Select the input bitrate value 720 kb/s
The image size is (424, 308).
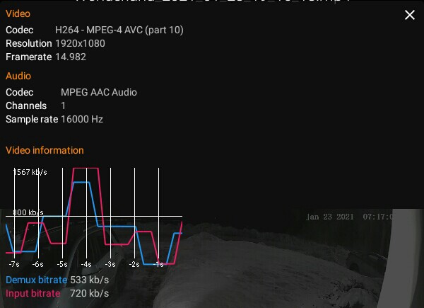click(x=90, y=293)
